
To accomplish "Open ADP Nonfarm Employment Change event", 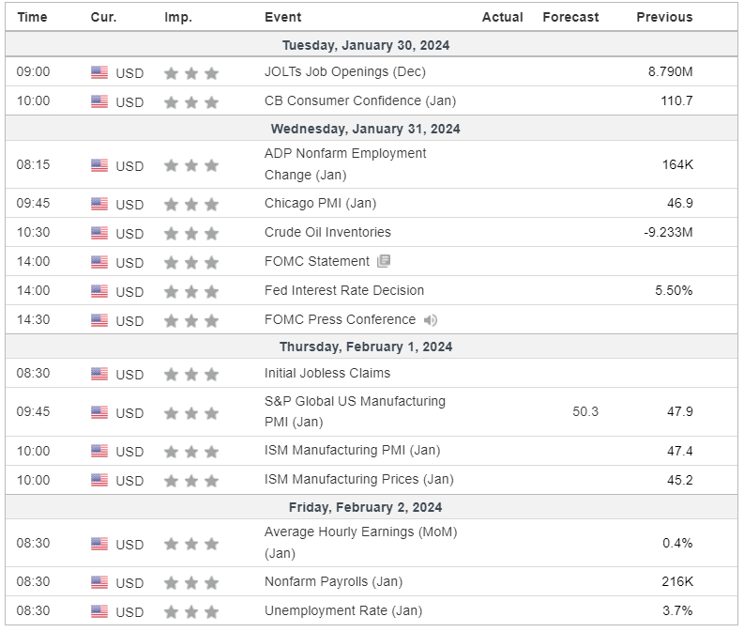I will (x=345, y=164).
